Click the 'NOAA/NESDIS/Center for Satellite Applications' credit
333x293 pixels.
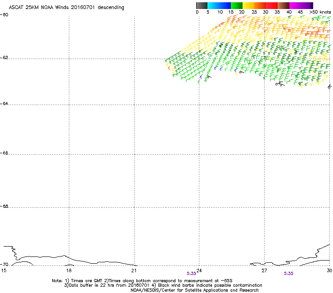tap(194, 290)
